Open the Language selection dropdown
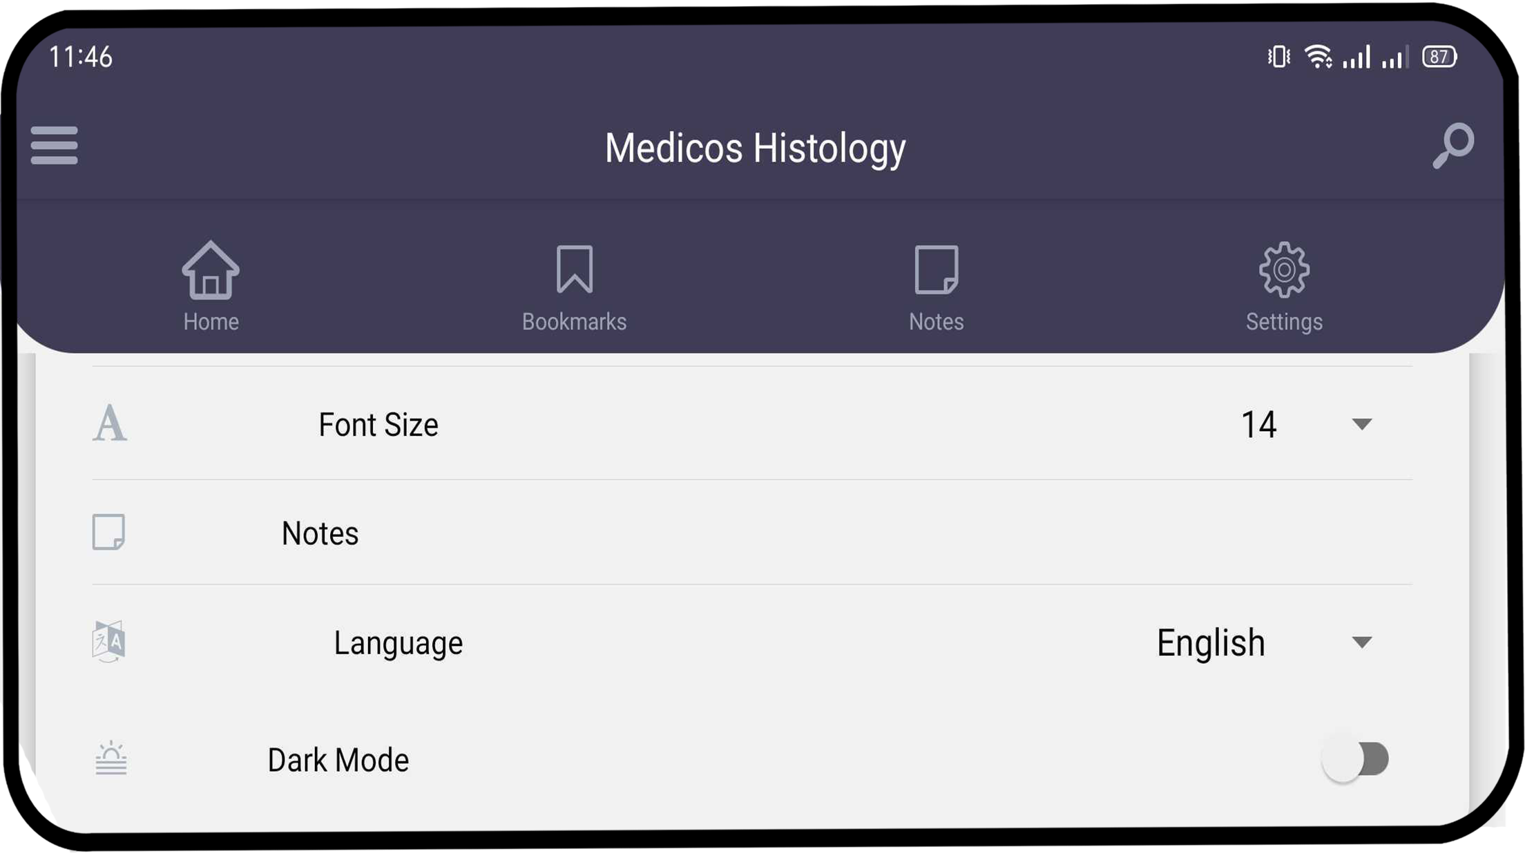 [x=1361, y=642]
